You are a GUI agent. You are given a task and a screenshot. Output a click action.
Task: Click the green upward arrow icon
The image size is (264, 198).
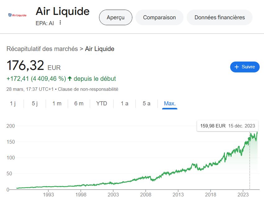tap(70, 79)
